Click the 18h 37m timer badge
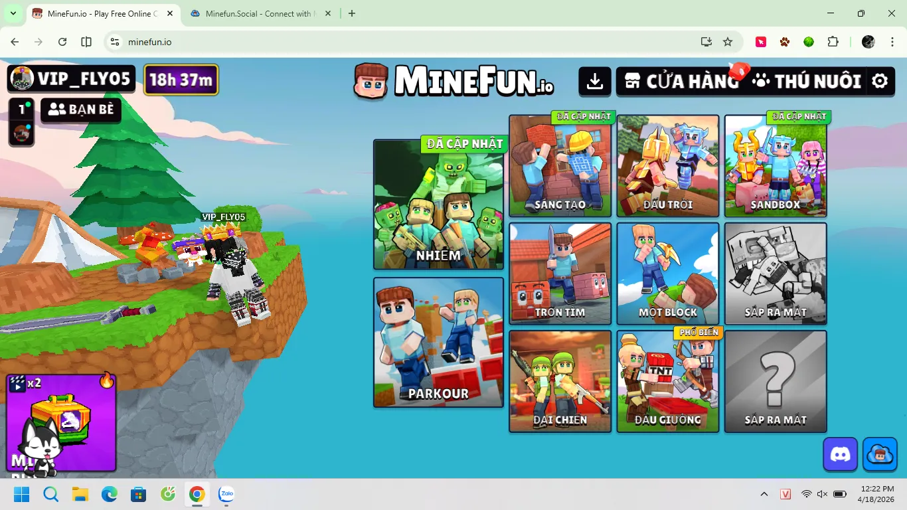Screen dimensions: 907x510 pyautogui.click(x=181, y=80)
